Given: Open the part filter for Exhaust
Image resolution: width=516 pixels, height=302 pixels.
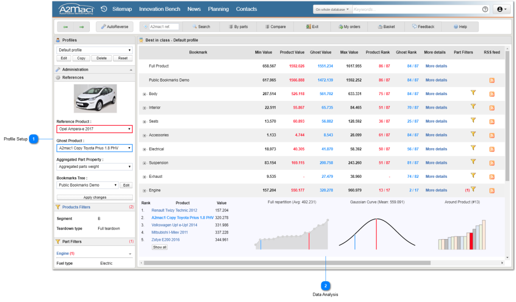Looking at the screenshot, I should 473,175.
